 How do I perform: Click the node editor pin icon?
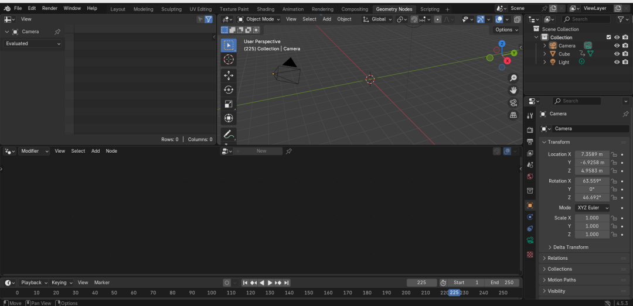click(x=288, y=151)
